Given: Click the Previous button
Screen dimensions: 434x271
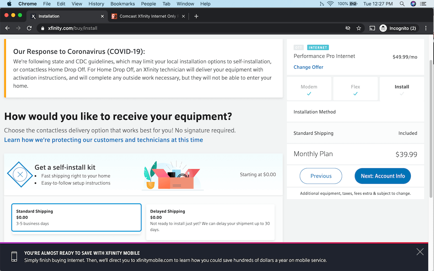Looking at the screenshot, I should [x=321, y=176].
